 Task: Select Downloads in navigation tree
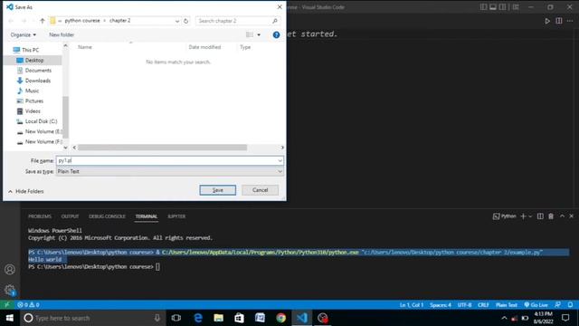point(38,81)
